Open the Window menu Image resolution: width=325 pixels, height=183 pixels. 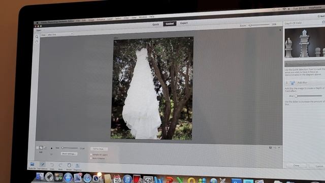(x=143, y=17)
